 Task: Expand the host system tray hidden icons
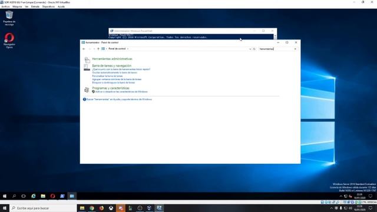tap(332, 208)
